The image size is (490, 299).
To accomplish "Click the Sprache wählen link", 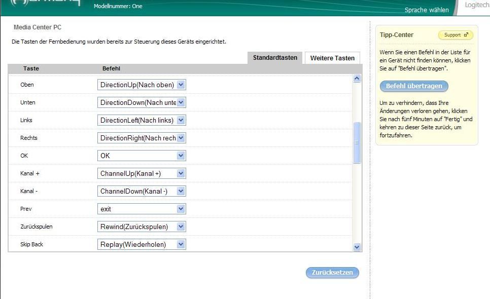I will point(427,10).
